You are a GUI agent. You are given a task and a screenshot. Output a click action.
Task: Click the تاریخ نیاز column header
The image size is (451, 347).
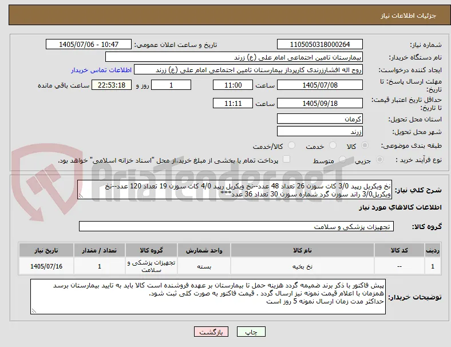coord(46,250)
